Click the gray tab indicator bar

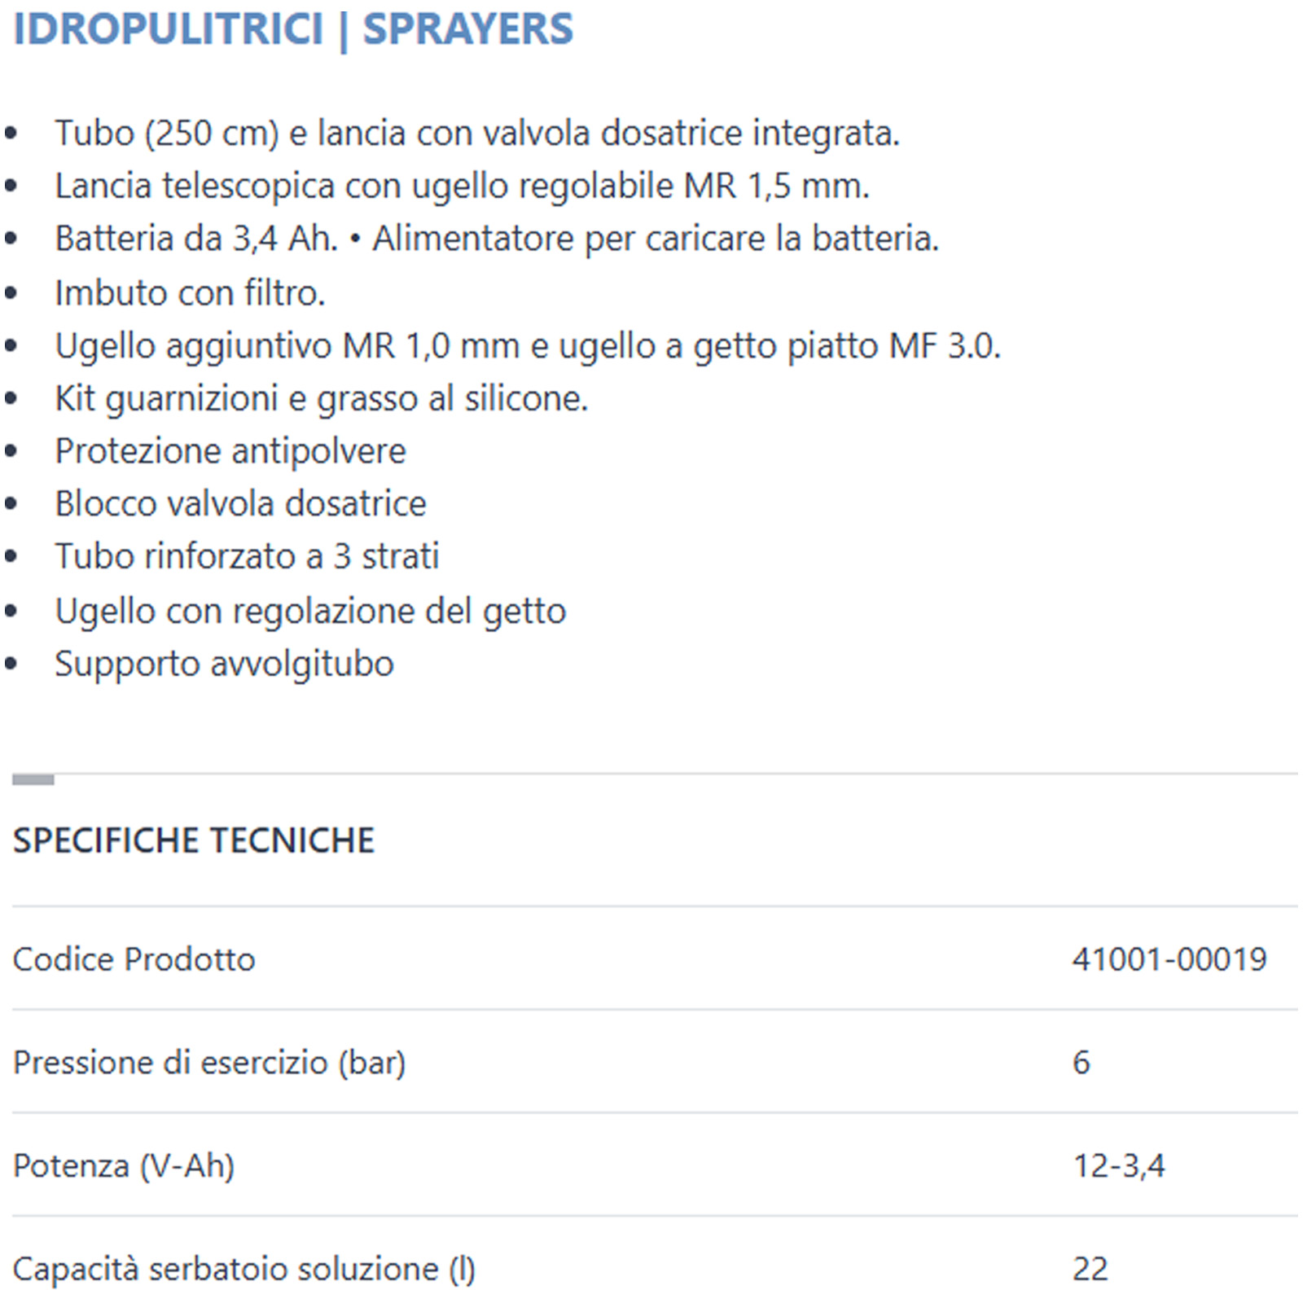coord(33,779)
